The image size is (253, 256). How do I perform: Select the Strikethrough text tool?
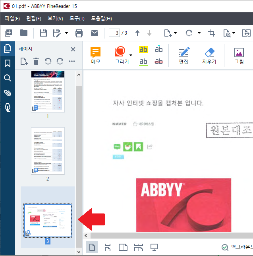159,62
